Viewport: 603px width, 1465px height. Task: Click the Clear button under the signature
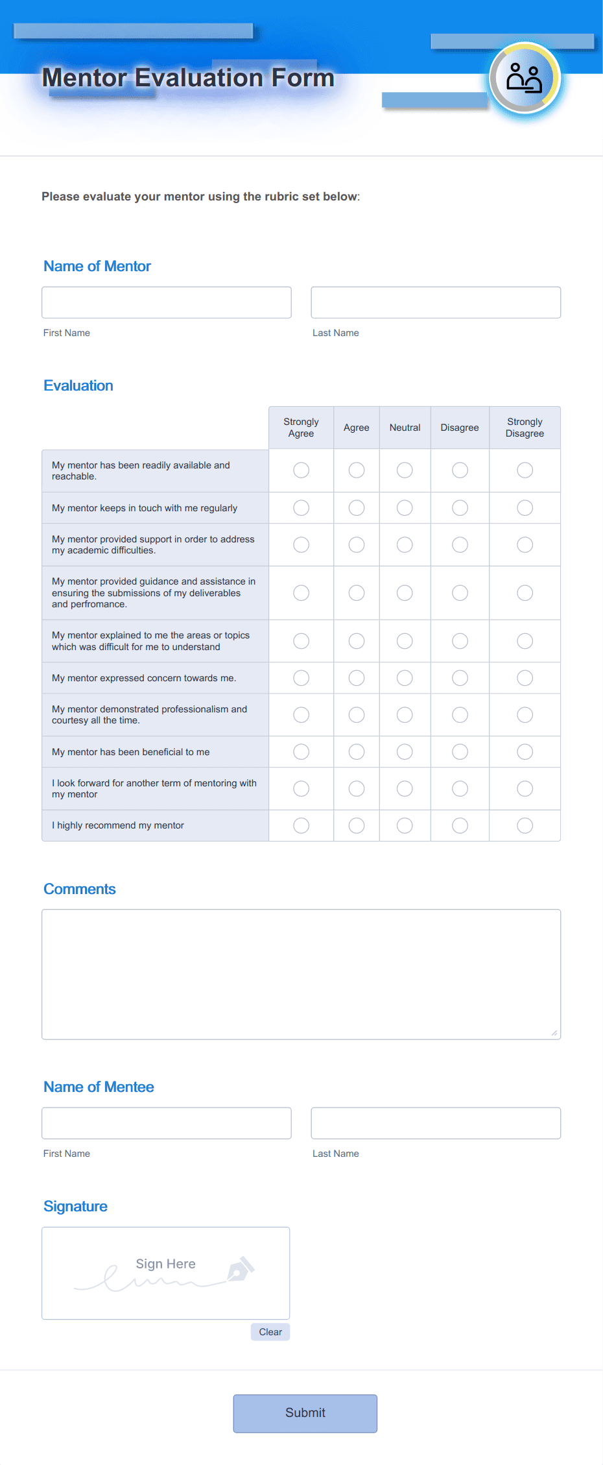pos(270,1332)
